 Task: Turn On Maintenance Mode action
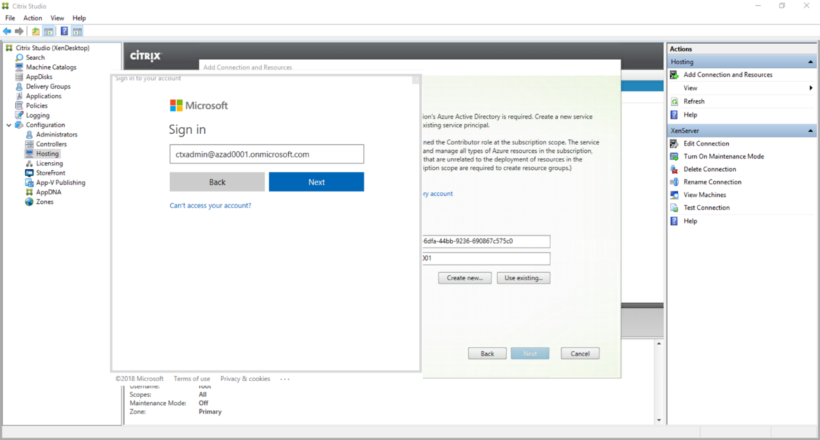coord(724,156)
